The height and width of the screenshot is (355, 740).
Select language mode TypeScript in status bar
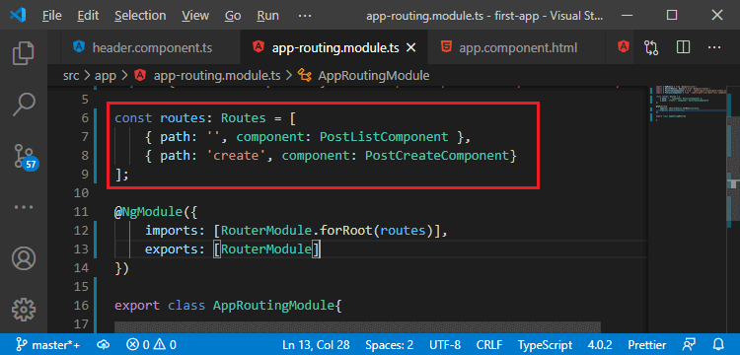pos(545,344)
